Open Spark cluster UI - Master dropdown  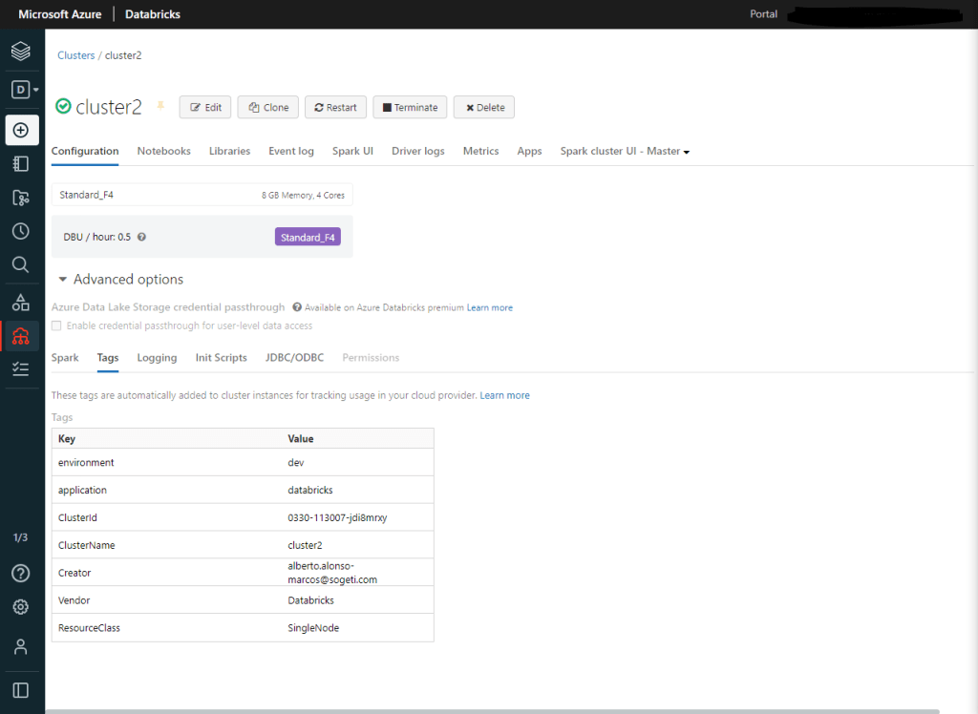[x=625, y=151]
